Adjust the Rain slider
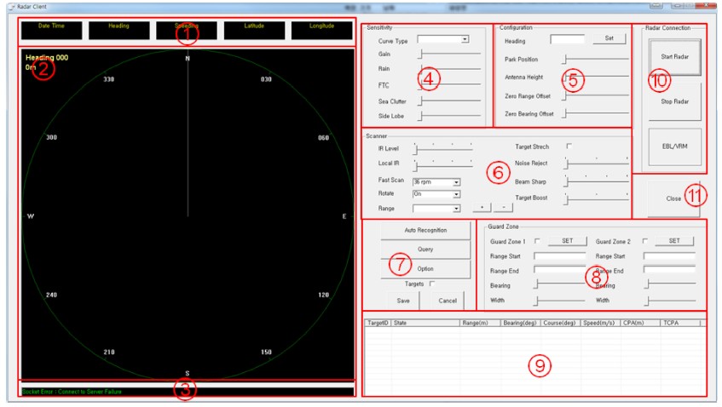Screen dimensions: 722x407 click(x=449, y=69)
